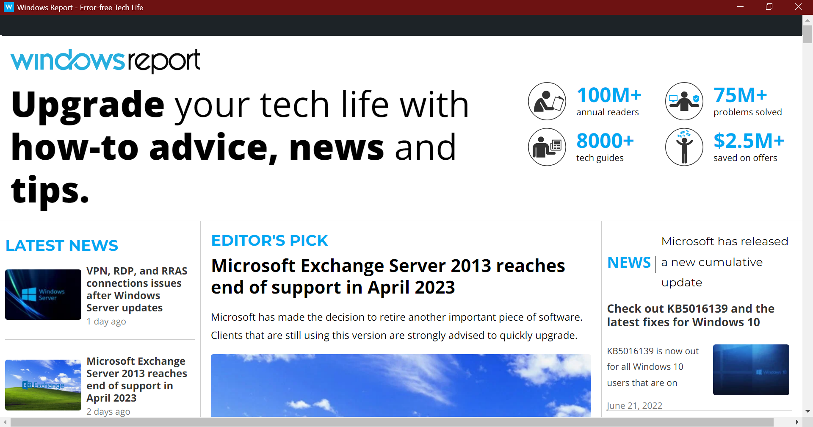Click the LATEST NEWS section heading
This screenshot has width=813, height=427.
(62, 246)
